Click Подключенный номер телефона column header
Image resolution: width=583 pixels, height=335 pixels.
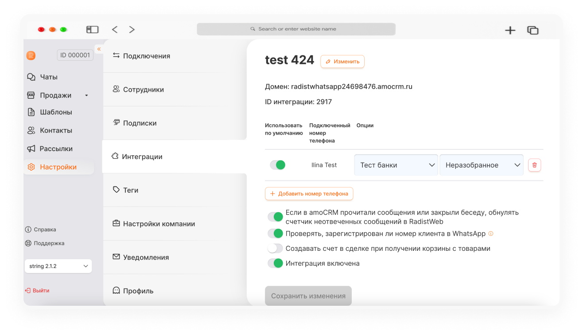click(330, 133)
